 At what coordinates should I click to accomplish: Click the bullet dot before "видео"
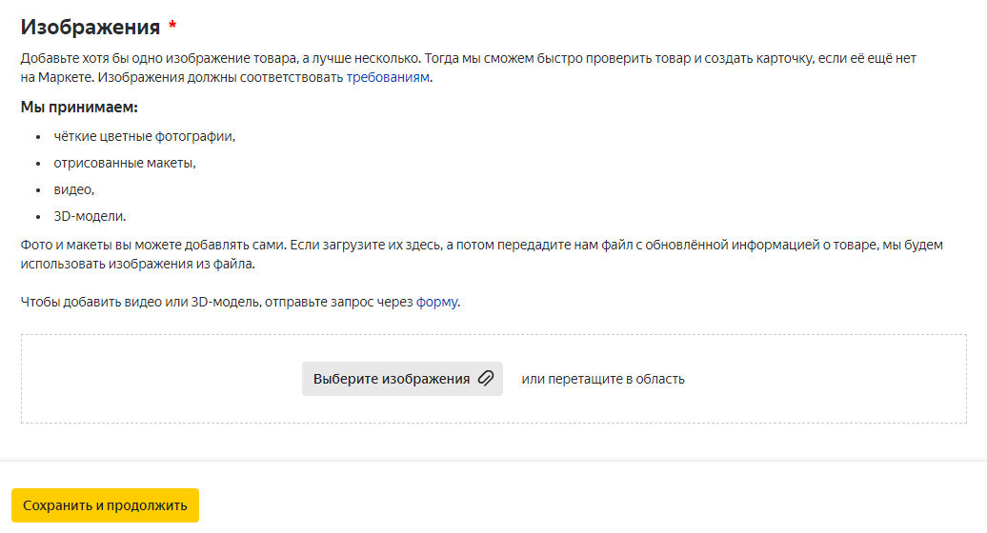(38, 190)
